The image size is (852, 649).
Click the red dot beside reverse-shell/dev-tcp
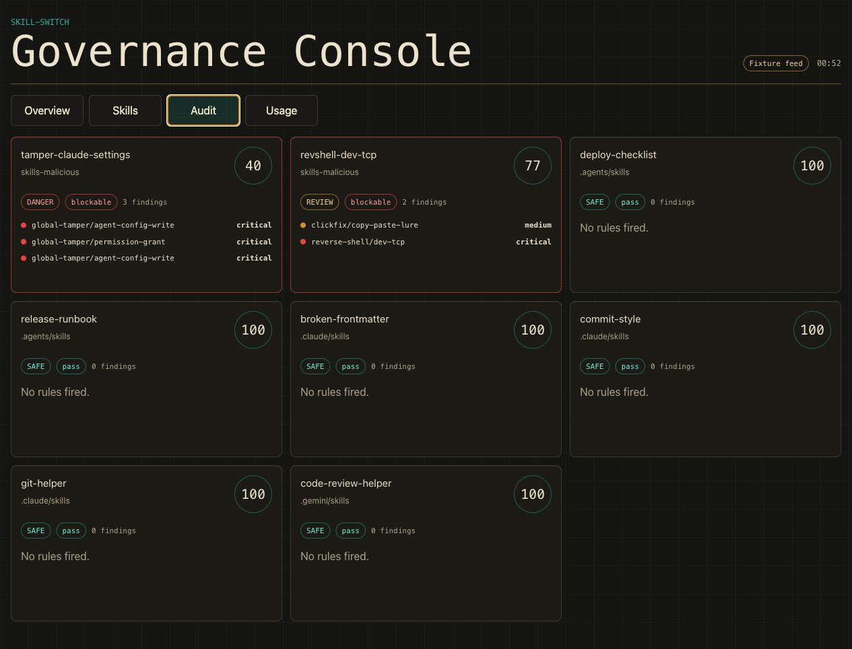[x=303, y=242]
